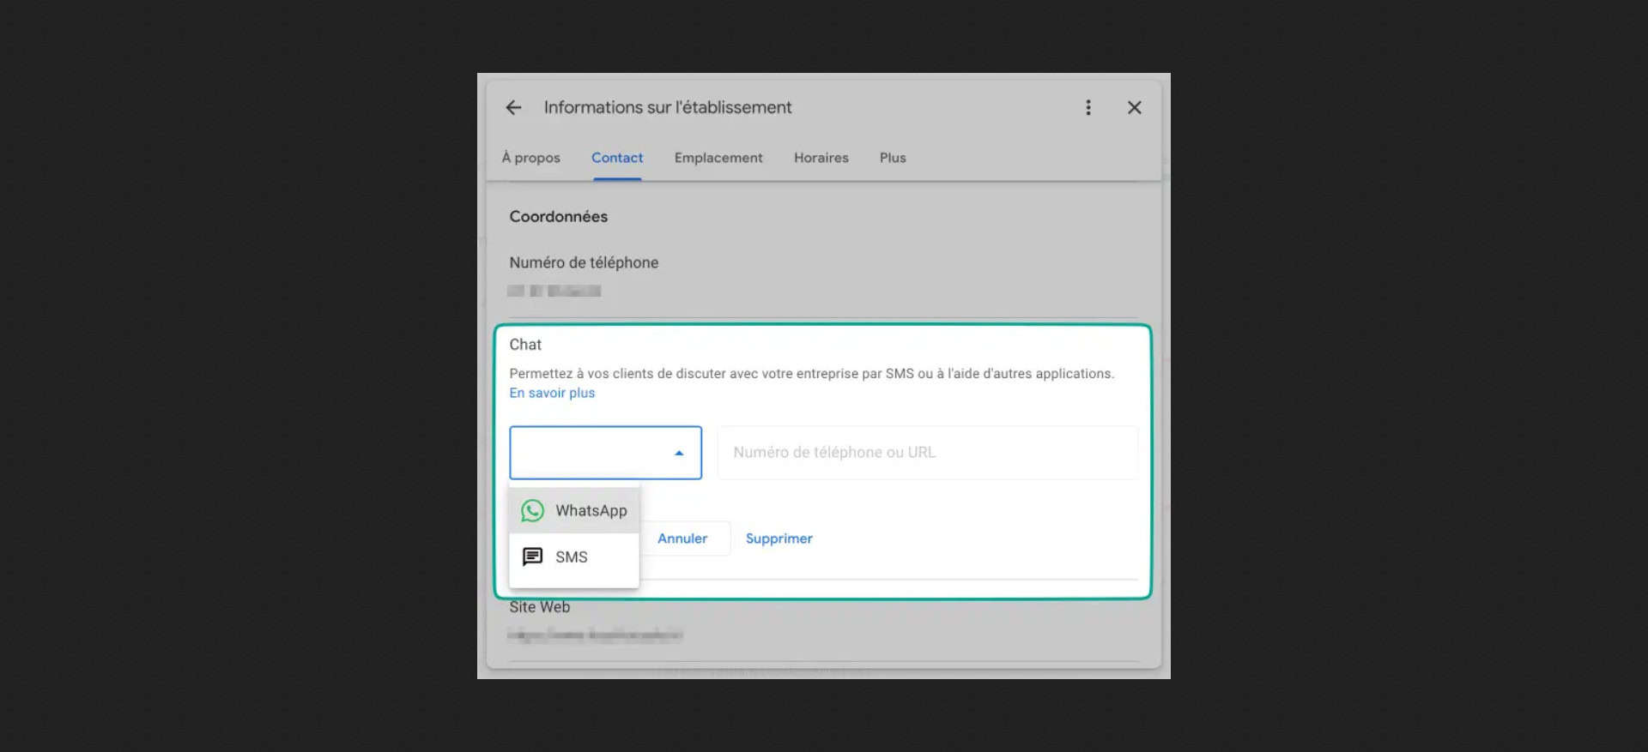Switch to the À propos tab
Viewport: 1648px width, 752px height.
530,158
